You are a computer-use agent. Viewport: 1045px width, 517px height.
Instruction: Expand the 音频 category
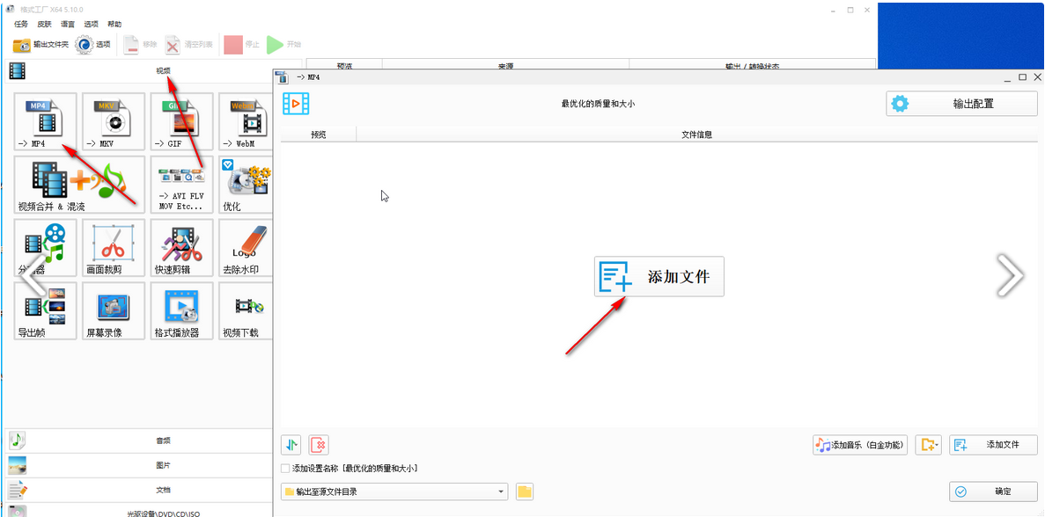(138, 440)
